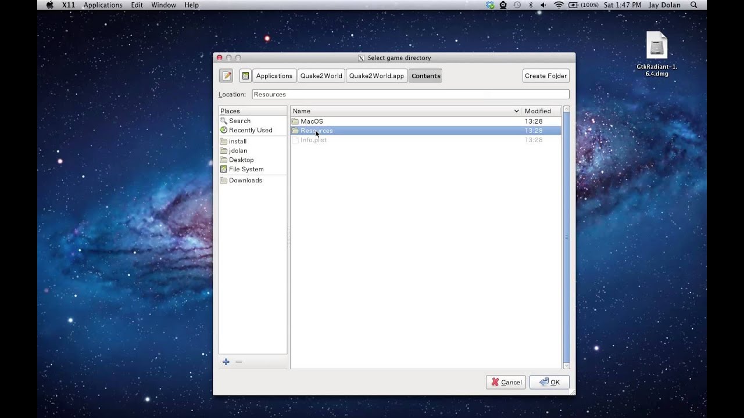The image size is (744, 418).
Task: Open the Applications menu in the menu bar
Action: (103, 5)
